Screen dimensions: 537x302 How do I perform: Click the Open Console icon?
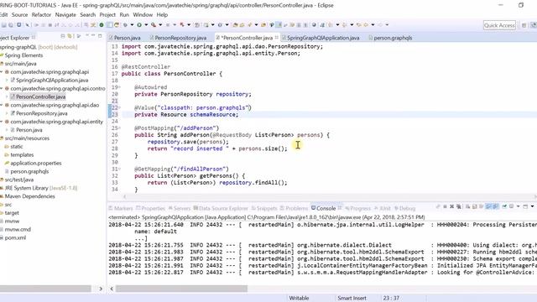pos(525,206)
